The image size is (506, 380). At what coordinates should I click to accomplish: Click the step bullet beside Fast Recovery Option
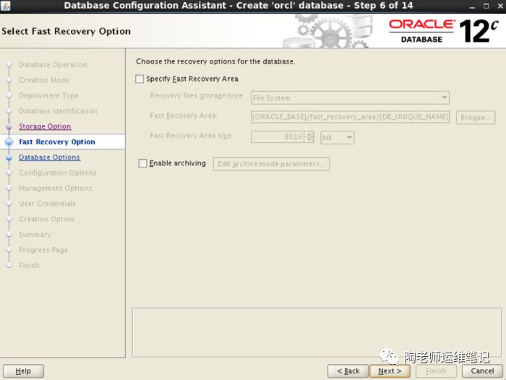click(9, 142)
